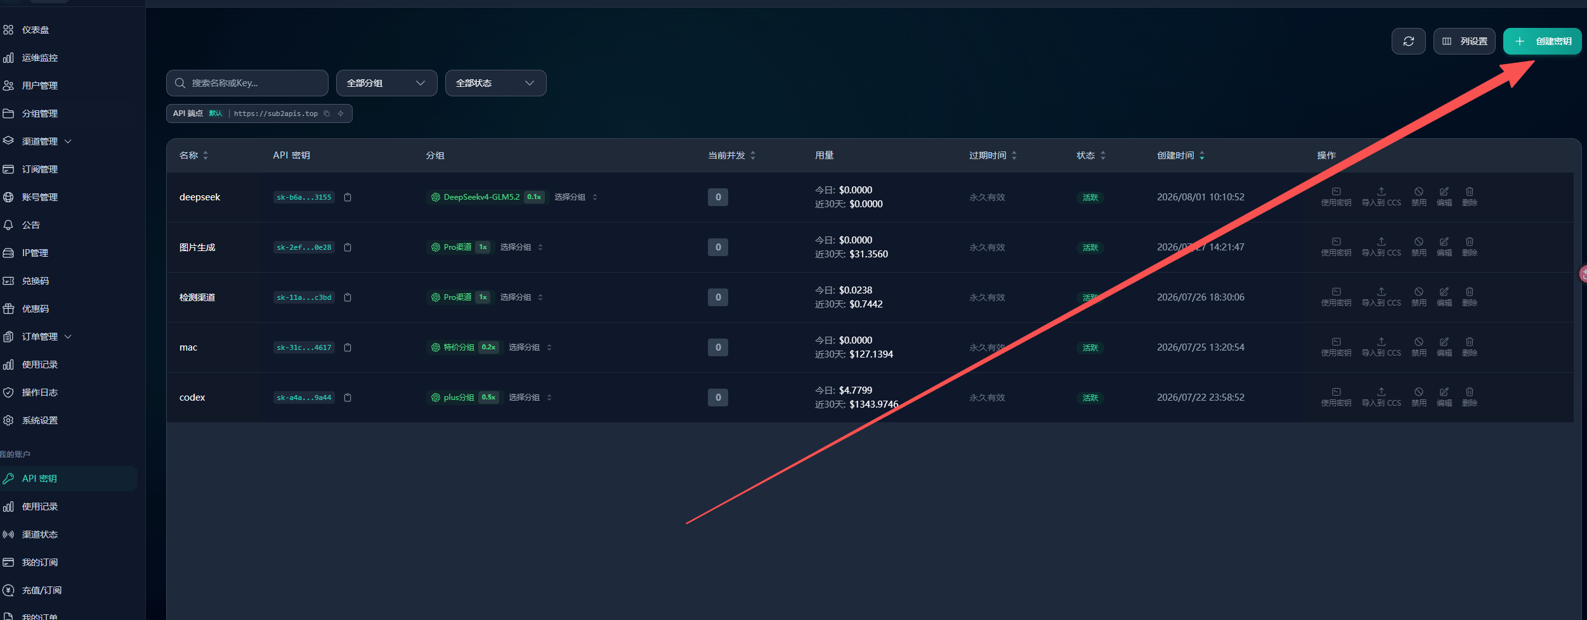Open the 全部状态 filter dropdown

495,83
